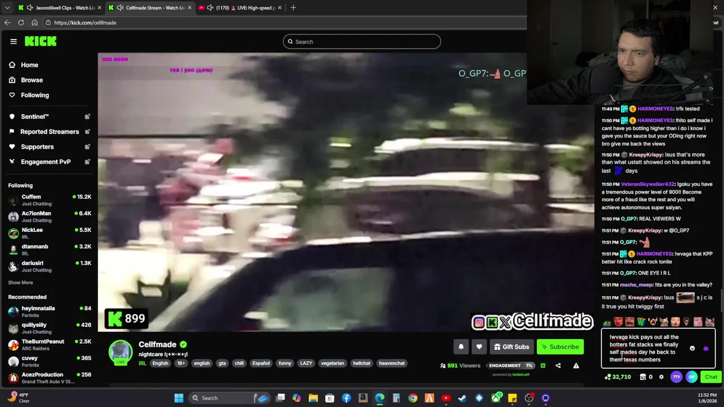Click the green Subscribe button
This screenshot has height=407, width=724.
click(x=560, y=347)
